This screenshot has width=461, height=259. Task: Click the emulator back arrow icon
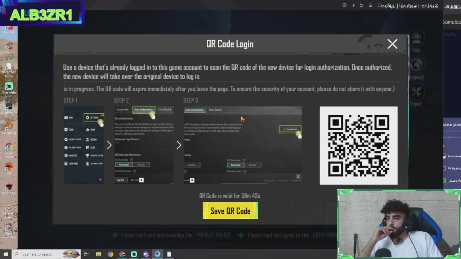(361, 5)
